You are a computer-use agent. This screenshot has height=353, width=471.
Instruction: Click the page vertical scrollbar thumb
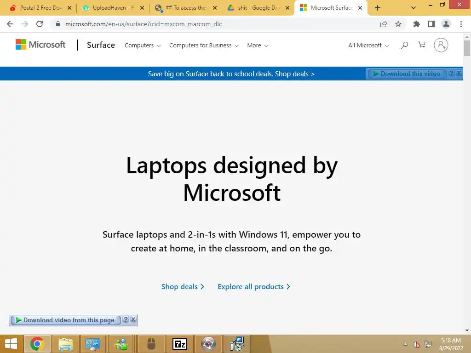[x=467, y=48]
